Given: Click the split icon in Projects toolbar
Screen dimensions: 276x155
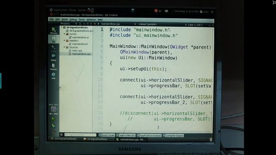Looking at the screenshot, I should [88, 24].
